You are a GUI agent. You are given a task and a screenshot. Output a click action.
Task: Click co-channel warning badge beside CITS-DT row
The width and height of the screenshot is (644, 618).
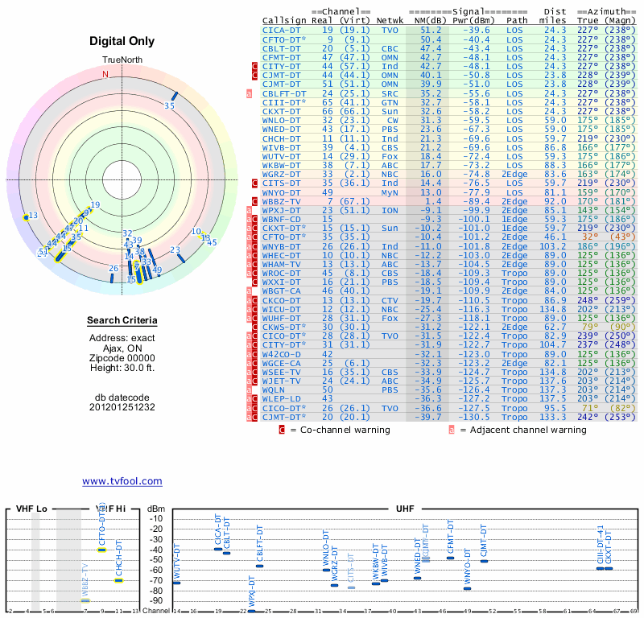tap(250, 183)
